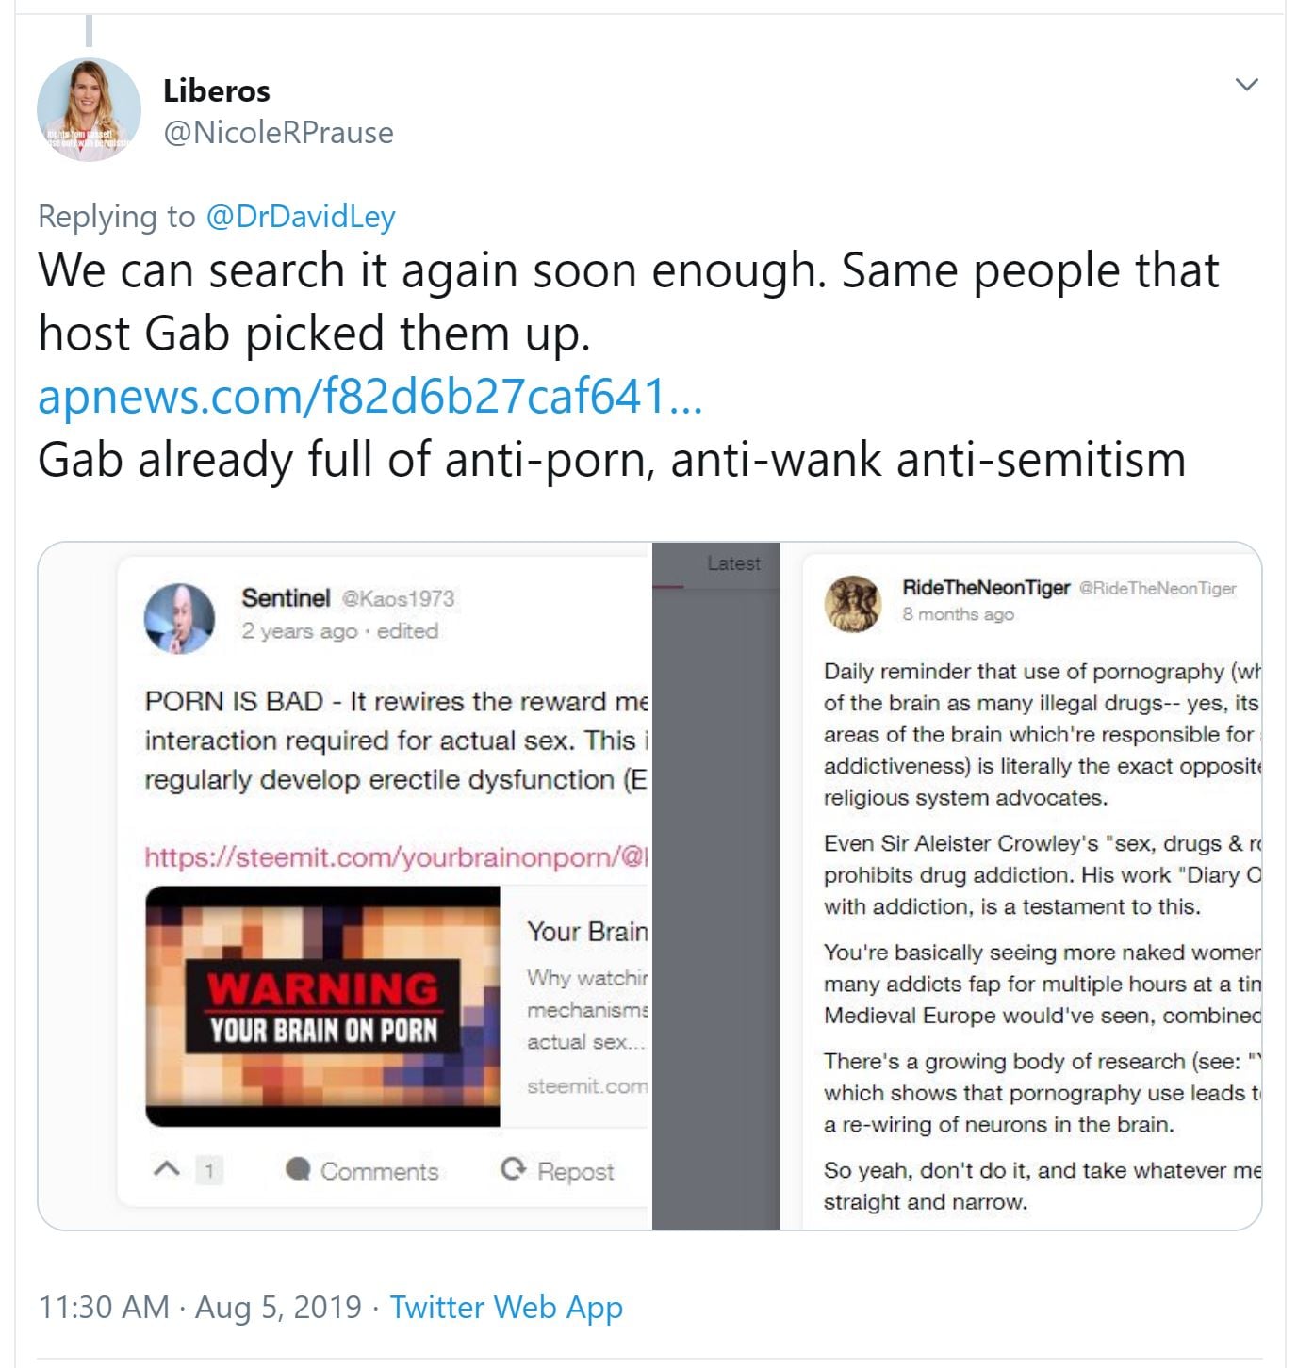The height and width of the screenshot is (1368, 1297).
Task: Open the @DrDavidLey mention link
Action: coord(300,217)
